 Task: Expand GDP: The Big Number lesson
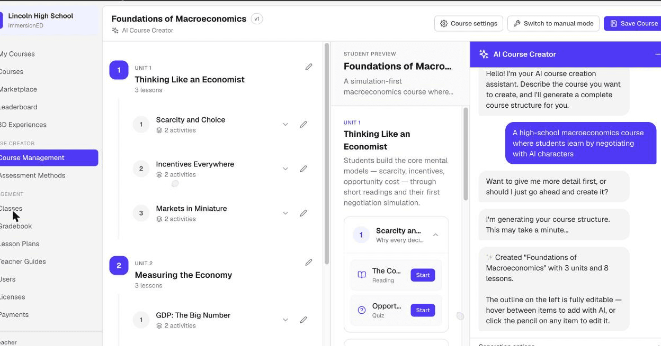(x=285, y=320)
